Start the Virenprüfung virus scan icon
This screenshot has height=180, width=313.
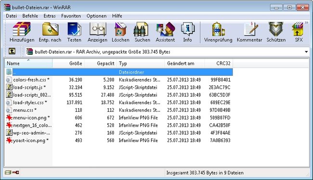click(218, 29)
